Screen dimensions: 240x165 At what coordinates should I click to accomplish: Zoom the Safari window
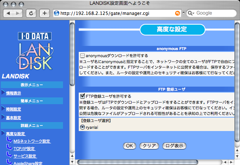point(21,4)
